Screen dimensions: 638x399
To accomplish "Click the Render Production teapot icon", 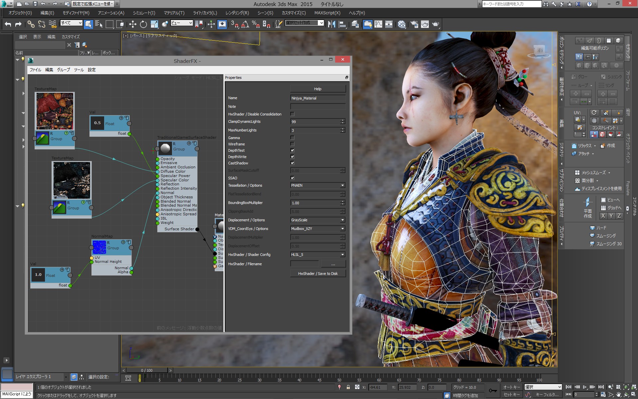I will (x=436, y=24).
